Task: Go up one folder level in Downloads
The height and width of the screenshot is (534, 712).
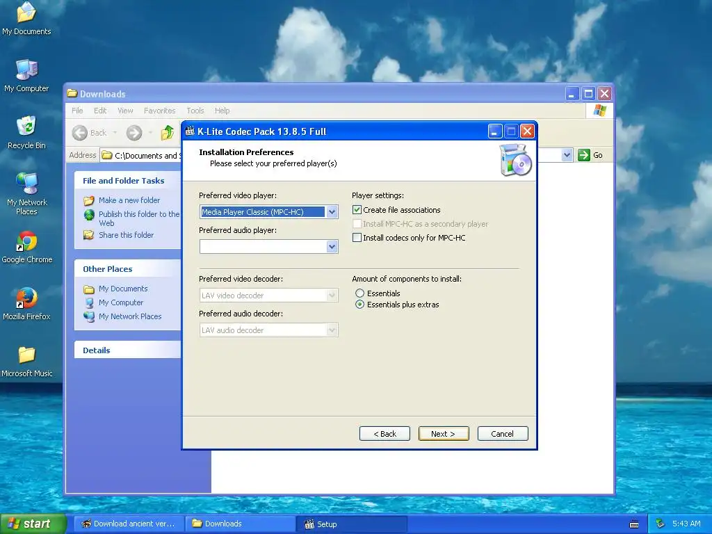Action: coord(167,133)
